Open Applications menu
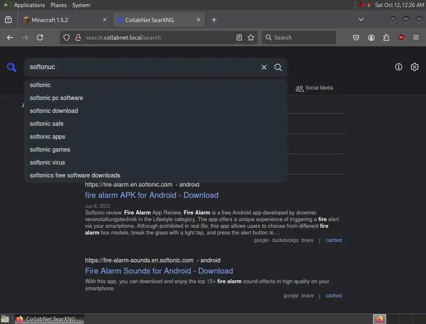 pyautogui.click(x=30, y=5)
